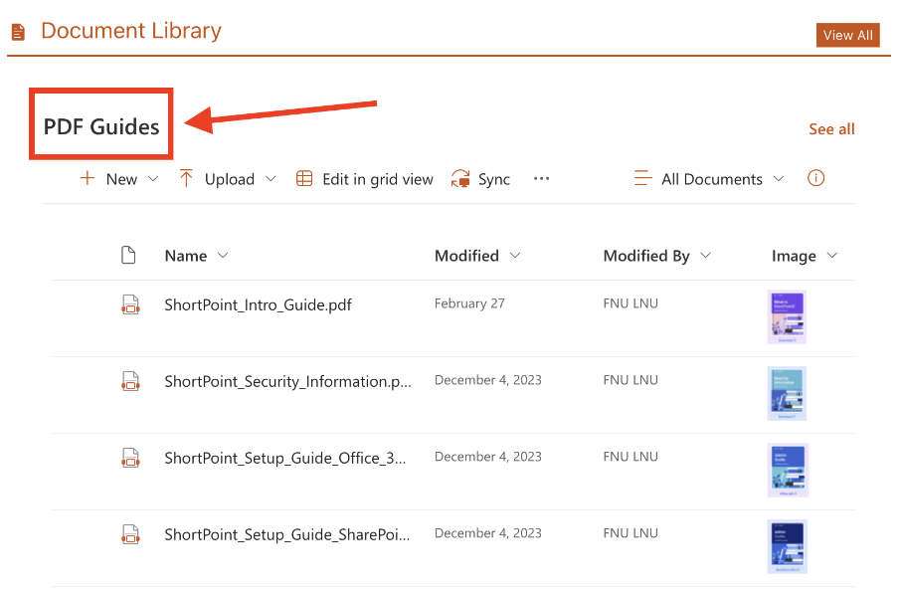The height and width of the screenshot is (595, 901).
Task: Click the Security Information cover thumbnail
Action: click(787, 393)
